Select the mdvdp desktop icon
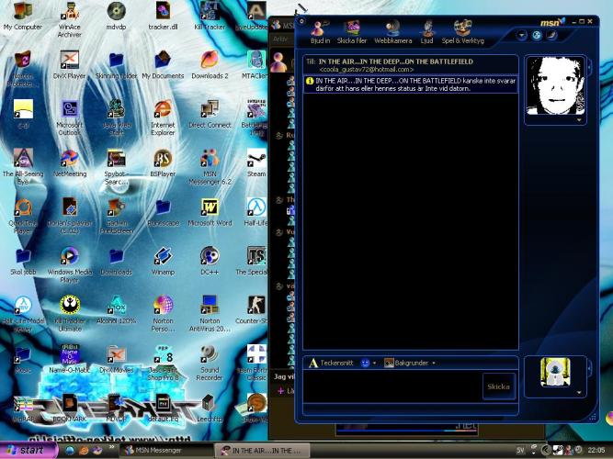Image resolution: width=613 pixels, height=459 pixels. coord(116,17)
